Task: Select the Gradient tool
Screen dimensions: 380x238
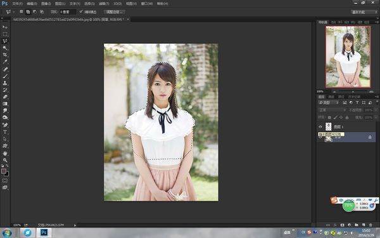Action: (5, 103)
